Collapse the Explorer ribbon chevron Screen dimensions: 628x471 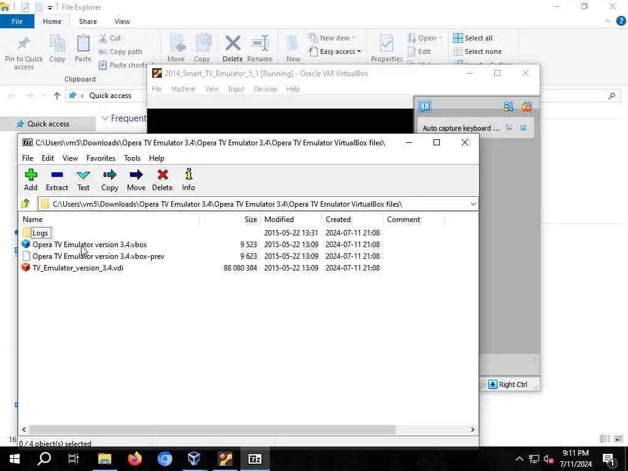(x=608, y=21)
